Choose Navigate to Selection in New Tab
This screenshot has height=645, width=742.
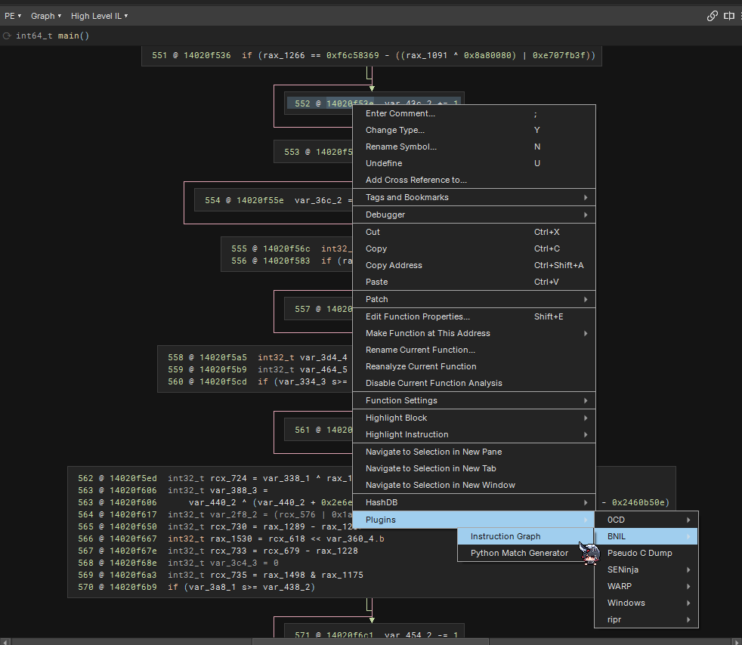(431, 468)
